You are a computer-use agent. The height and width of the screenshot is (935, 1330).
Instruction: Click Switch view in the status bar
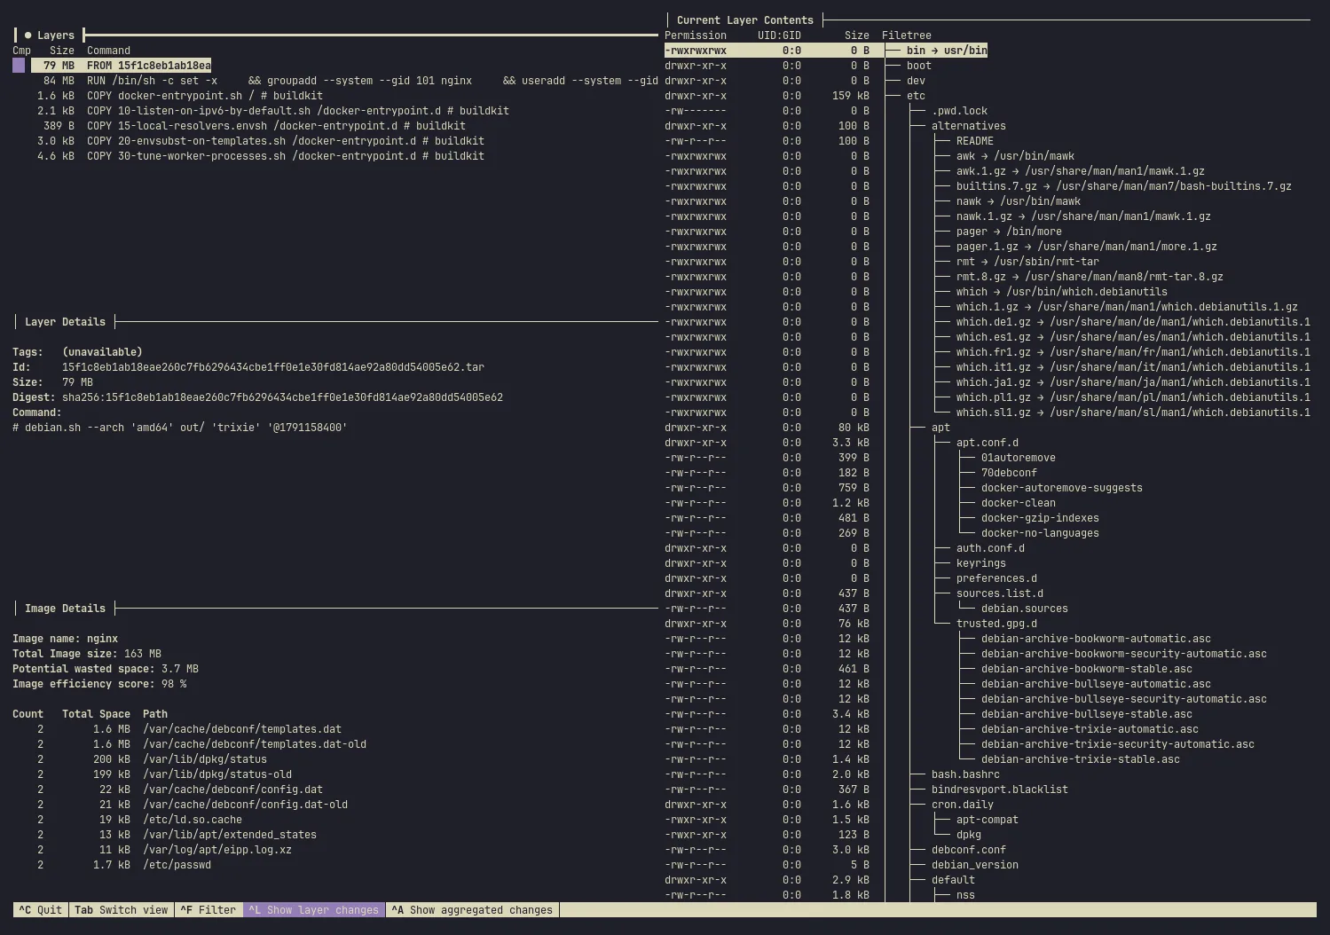122,910
